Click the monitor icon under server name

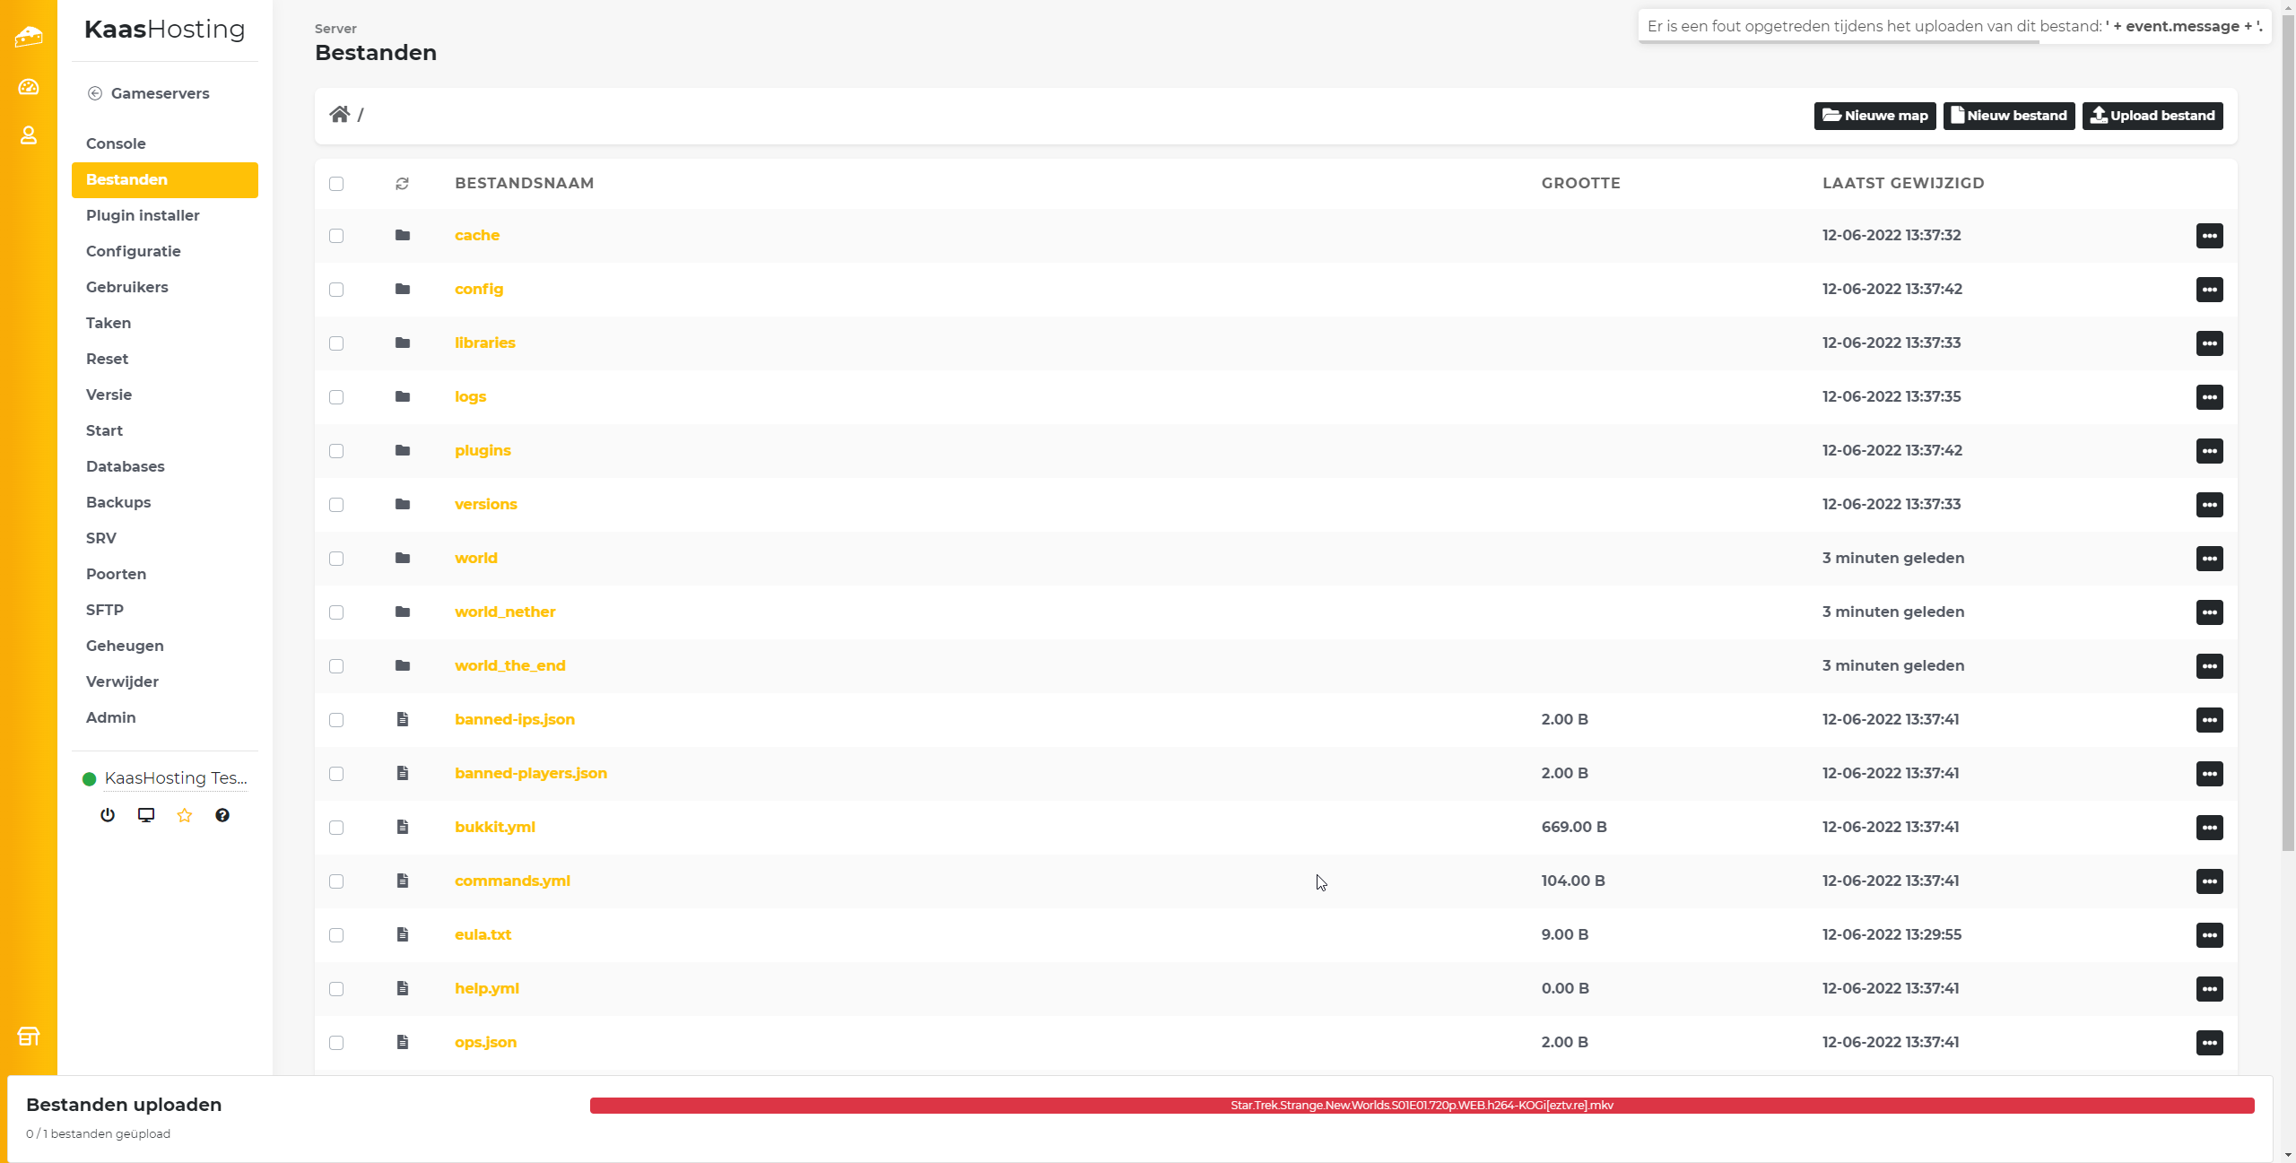tap(146, 815)
